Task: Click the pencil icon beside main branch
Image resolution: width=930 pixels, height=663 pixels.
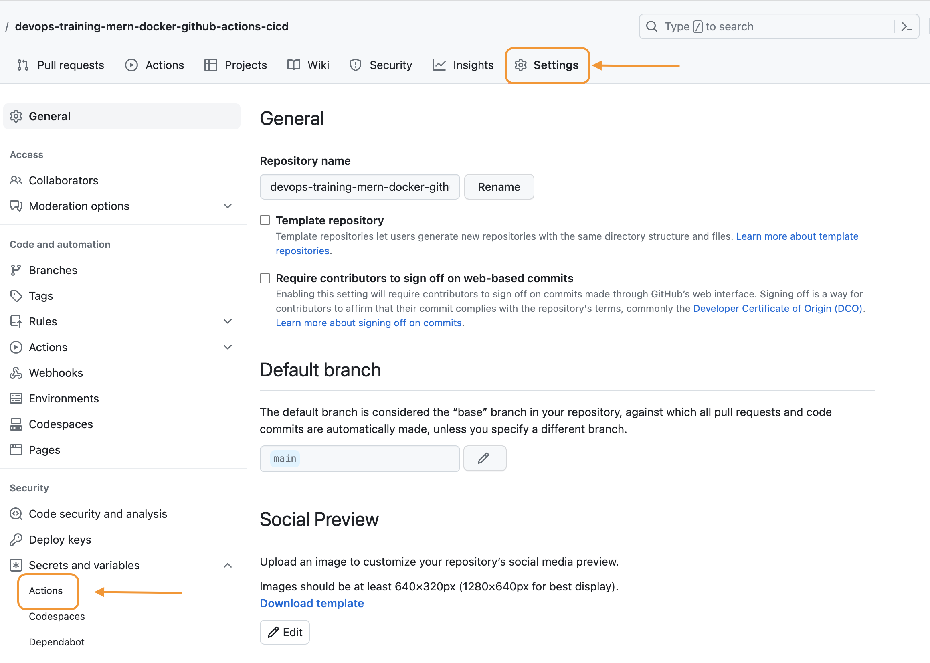Action: pos(484,459)
